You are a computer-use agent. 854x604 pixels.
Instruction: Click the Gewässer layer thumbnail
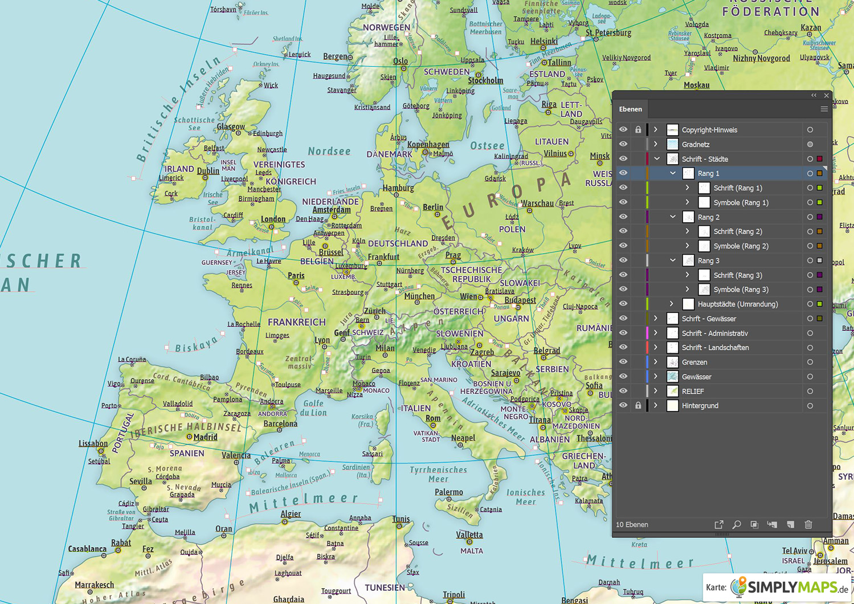(672, 377)
